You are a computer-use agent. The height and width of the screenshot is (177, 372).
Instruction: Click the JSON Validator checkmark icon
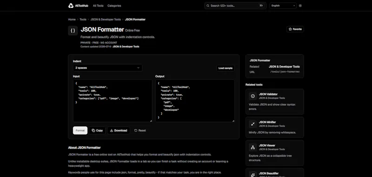[x=253, y=96]
